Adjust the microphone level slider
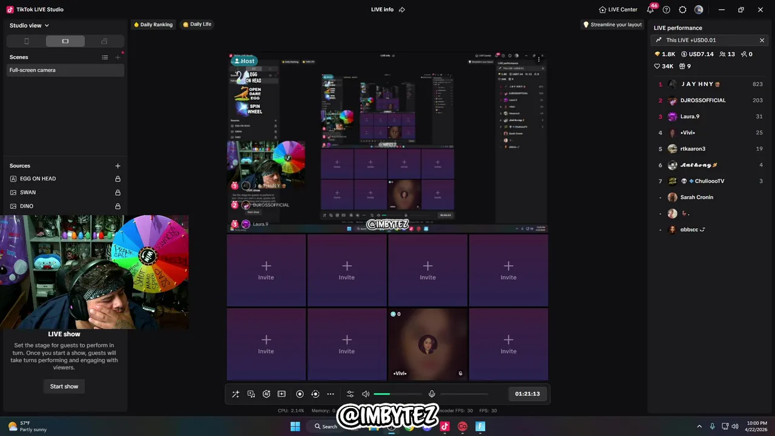775x436 pixels. pyautogui.click(x=464, y=394)
